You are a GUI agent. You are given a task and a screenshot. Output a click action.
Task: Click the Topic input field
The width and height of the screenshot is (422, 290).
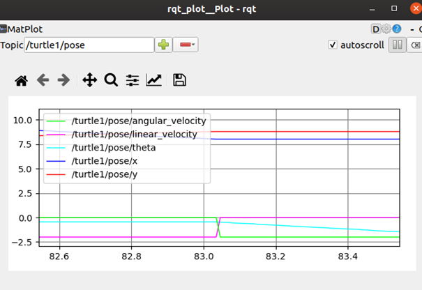coord(89,45)
